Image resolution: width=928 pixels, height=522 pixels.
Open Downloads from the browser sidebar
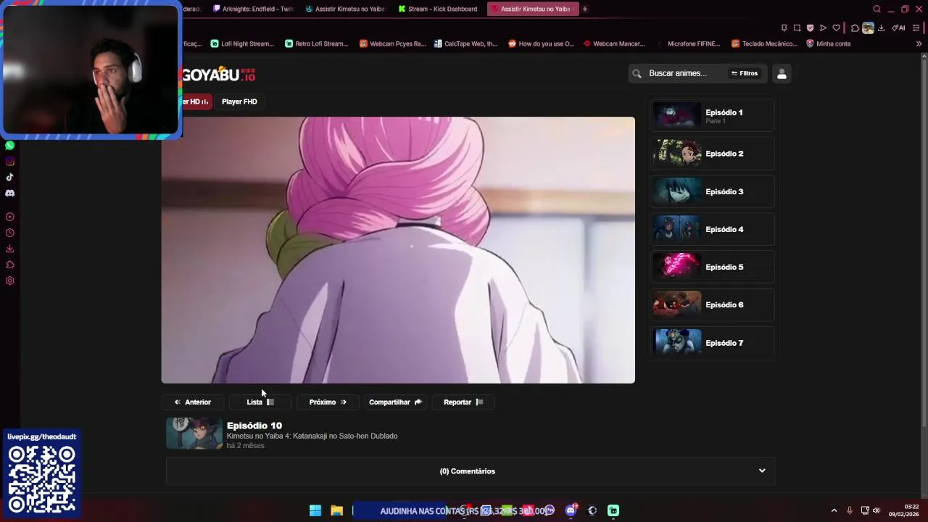click(9, 249)
